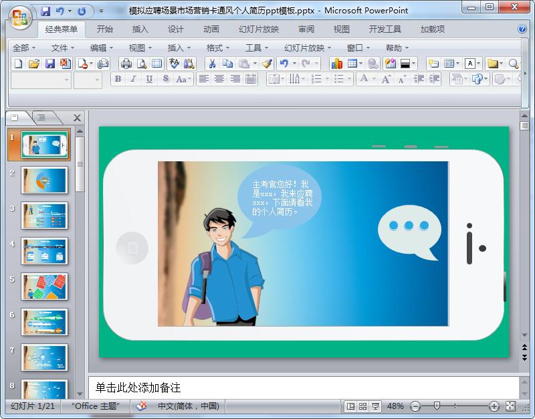Zoom in with the plus button
The image size is (535, 419).
494,406
